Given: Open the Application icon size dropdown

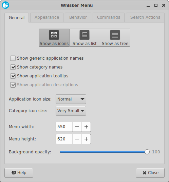Looking at the screenshot, I should (71, 99).
